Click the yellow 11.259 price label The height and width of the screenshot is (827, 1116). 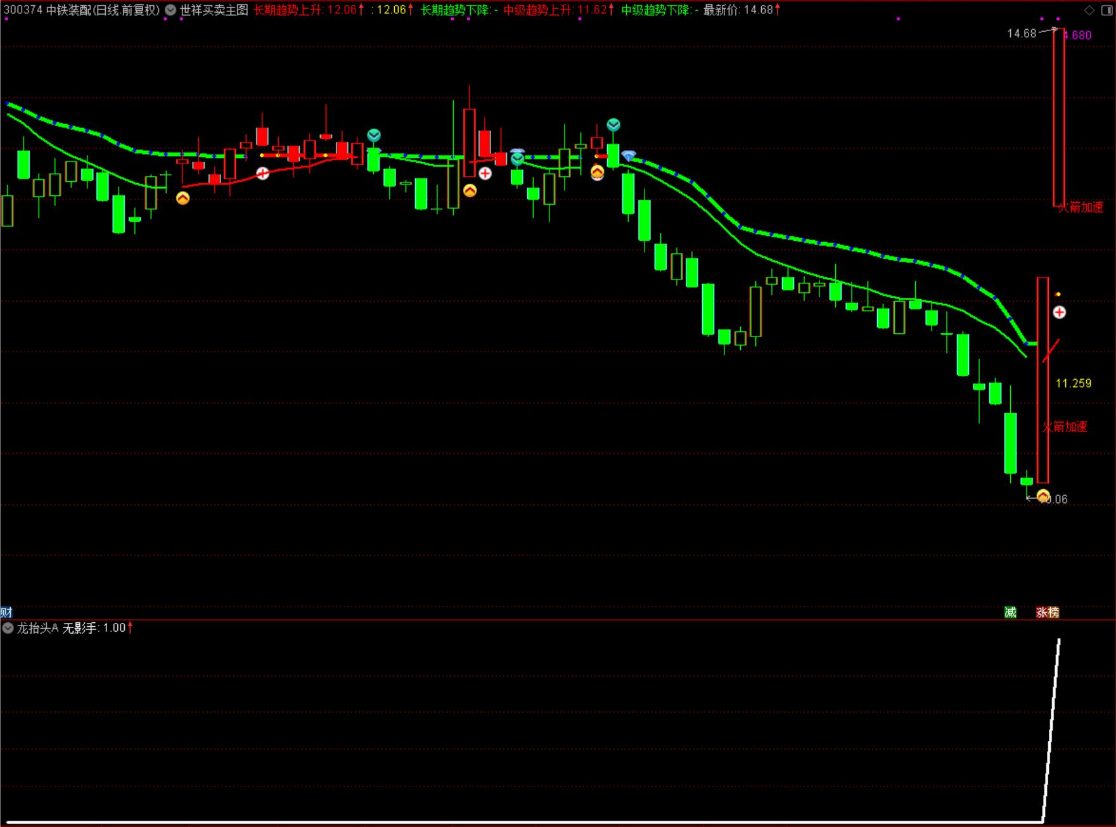coord(1074,383)
